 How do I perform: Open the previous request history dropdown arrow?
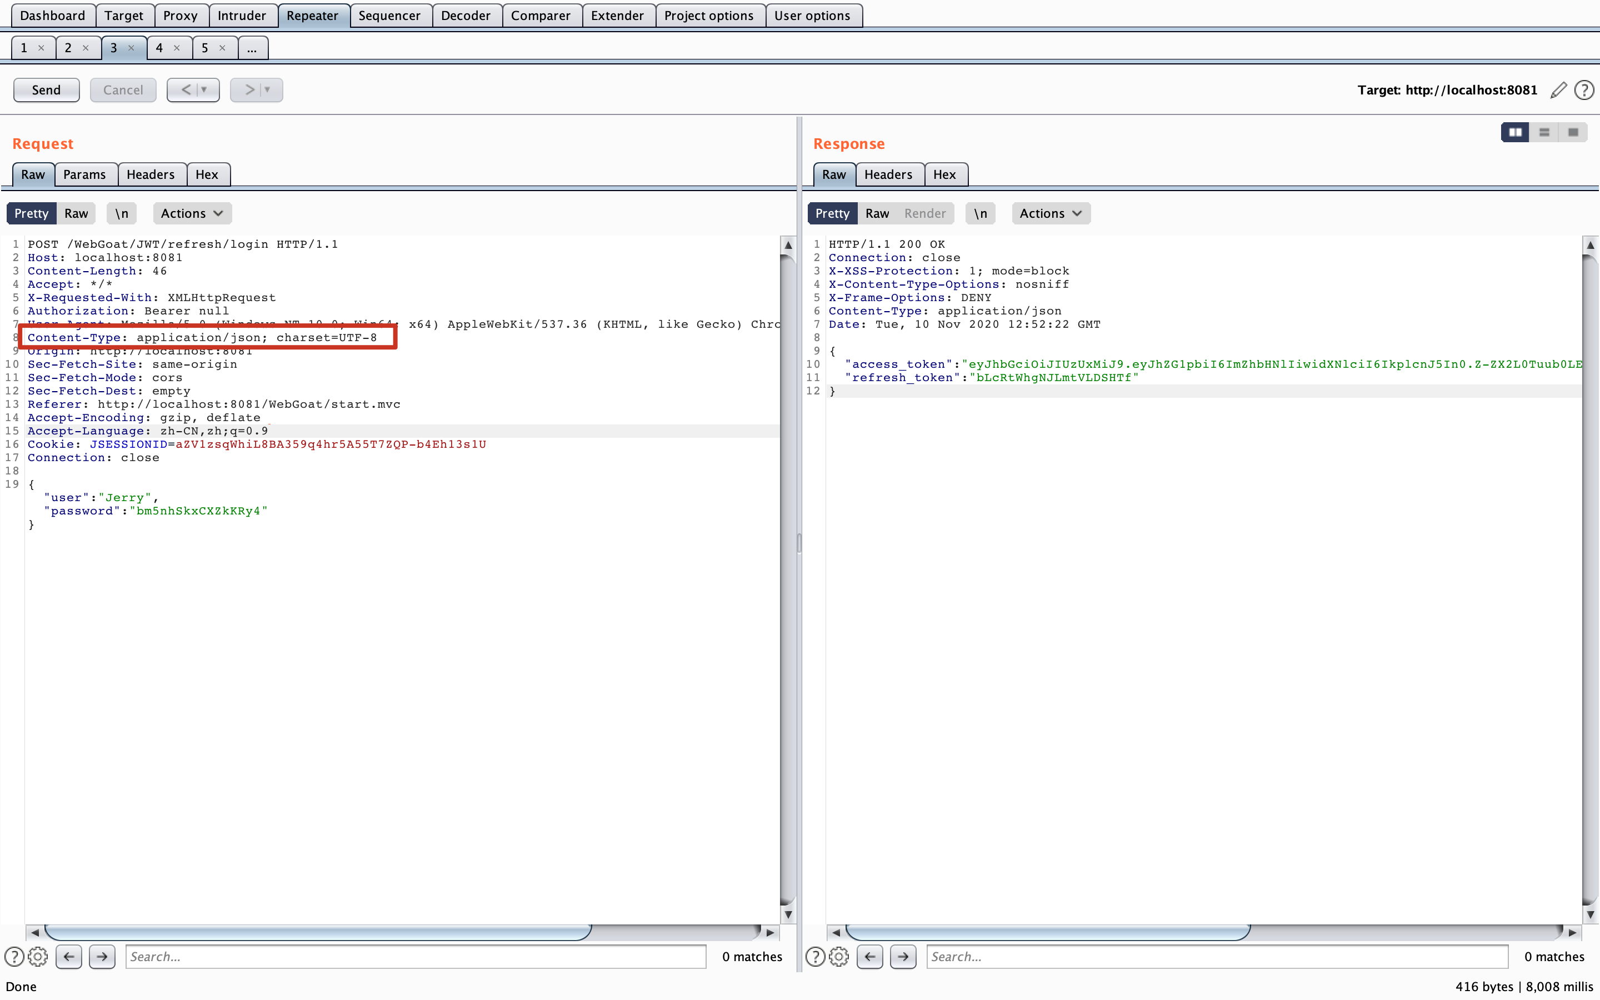(204, 90)
